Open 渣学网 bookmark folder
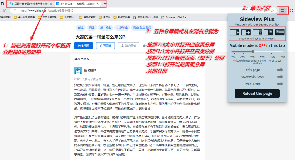The width and height of the screenshot is (295, 160). (x=104, y=17)
